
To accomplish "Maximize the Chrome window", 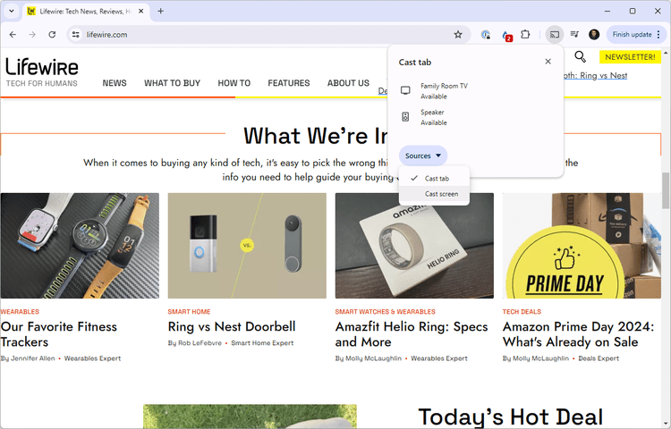I will pos(633,11).
